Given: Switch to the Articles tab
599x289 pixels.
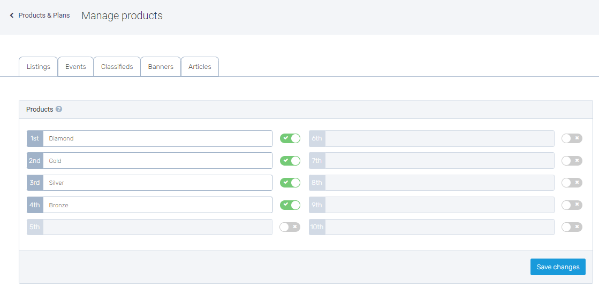Looking at the screenshot, I should point(200,67).
